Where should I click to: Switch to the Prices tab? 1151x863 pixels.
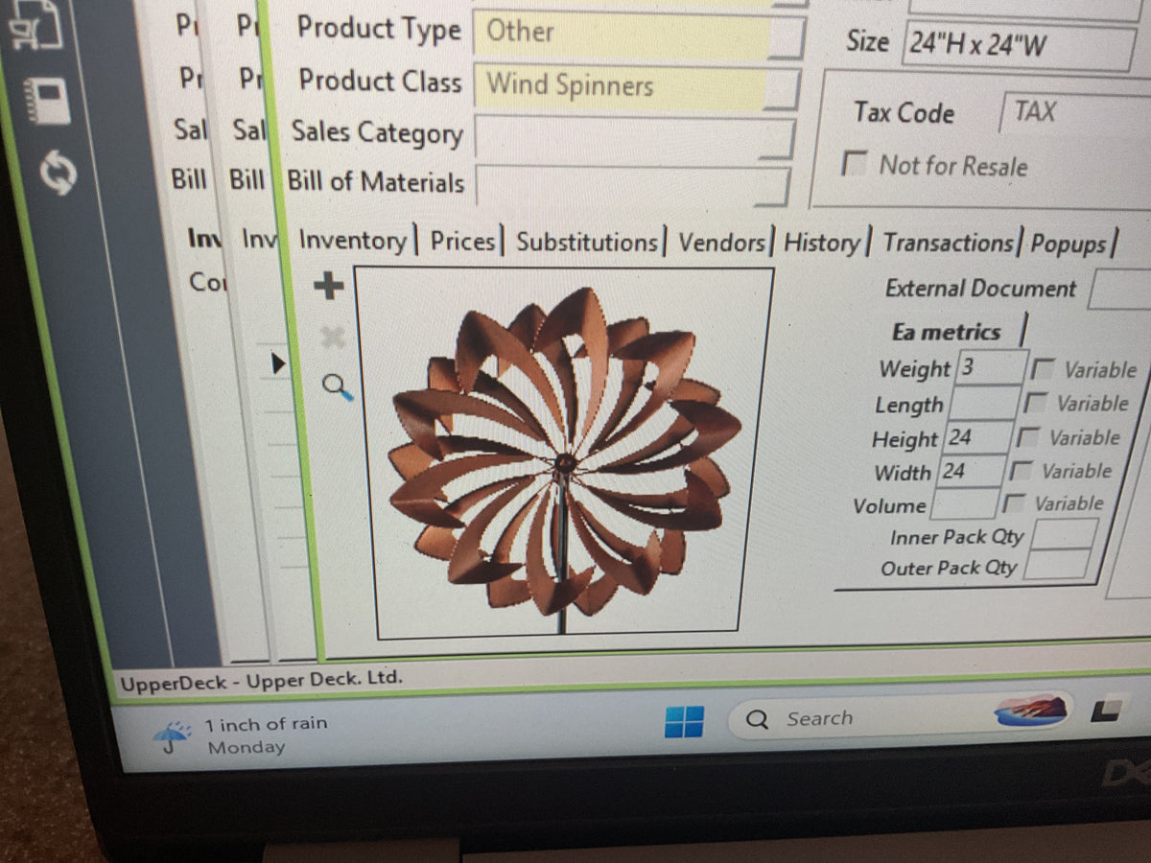point(462,242)
